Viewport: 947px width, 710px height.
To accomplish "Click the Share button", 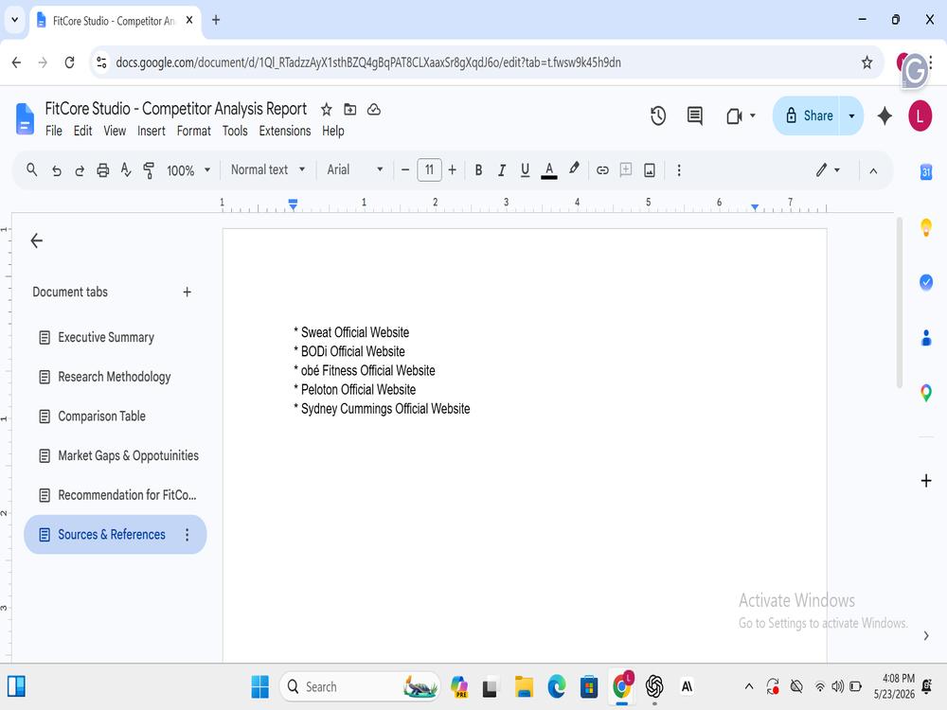I will click(808, 115).
